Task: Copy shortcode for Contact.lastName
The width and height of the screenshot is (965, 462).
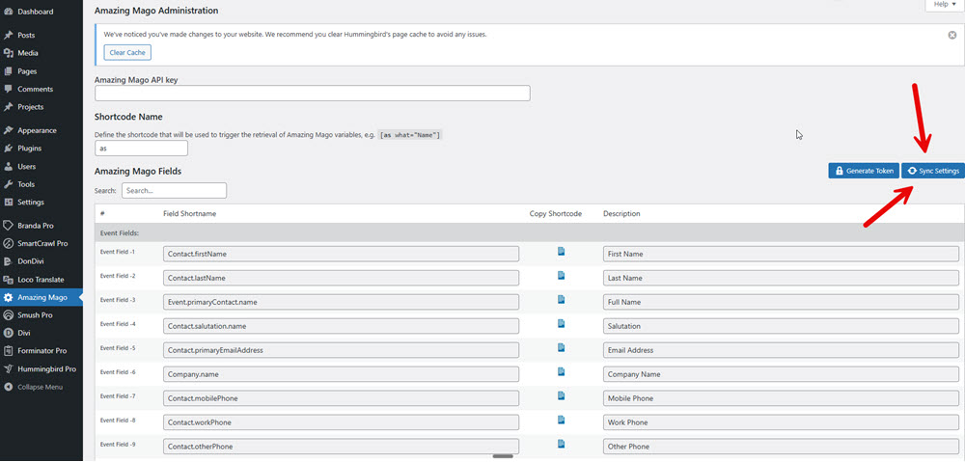Action: pyautogui.click(x=562, y=275)
